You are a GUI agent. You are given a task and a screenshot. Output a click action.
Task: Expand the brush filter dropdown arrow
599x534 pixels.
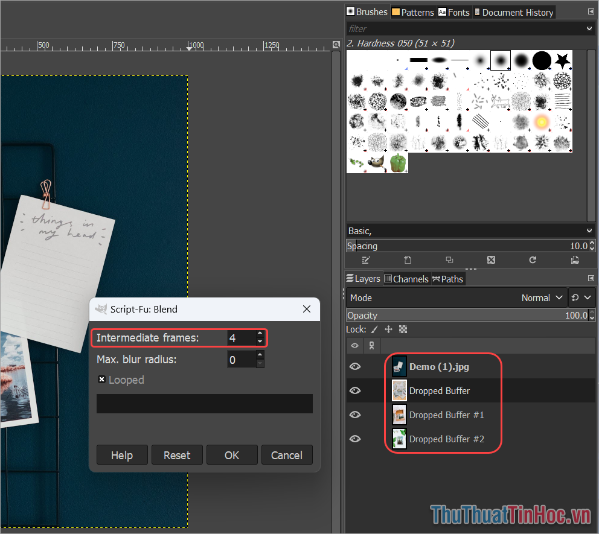[x=589, y=28]
